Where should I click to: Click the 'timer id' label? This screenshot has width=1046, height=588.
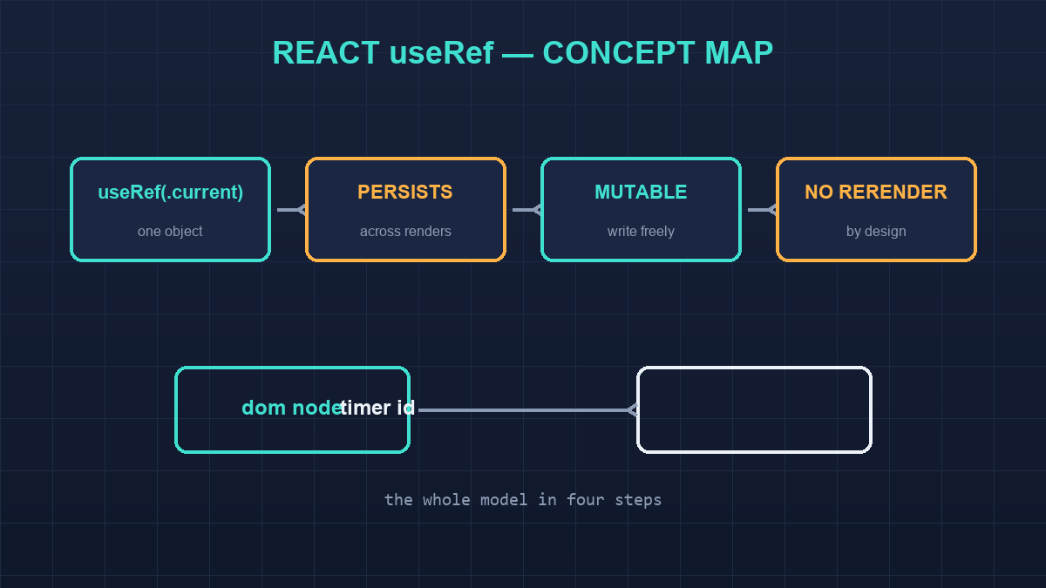click(377, 408)
